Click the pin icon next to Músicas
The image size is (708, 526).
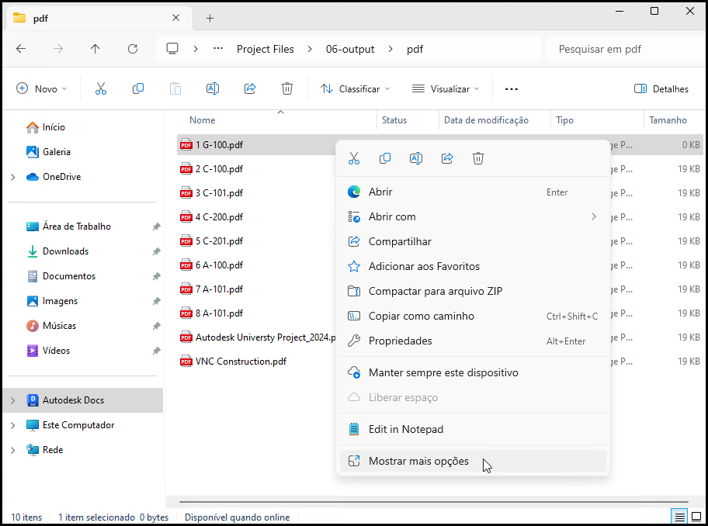156,326
